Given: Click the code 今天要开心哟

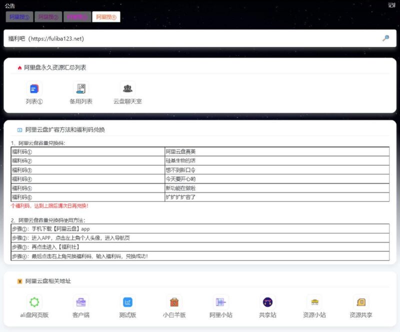Looking at the screenshot, I should click(x=180, y=179).
